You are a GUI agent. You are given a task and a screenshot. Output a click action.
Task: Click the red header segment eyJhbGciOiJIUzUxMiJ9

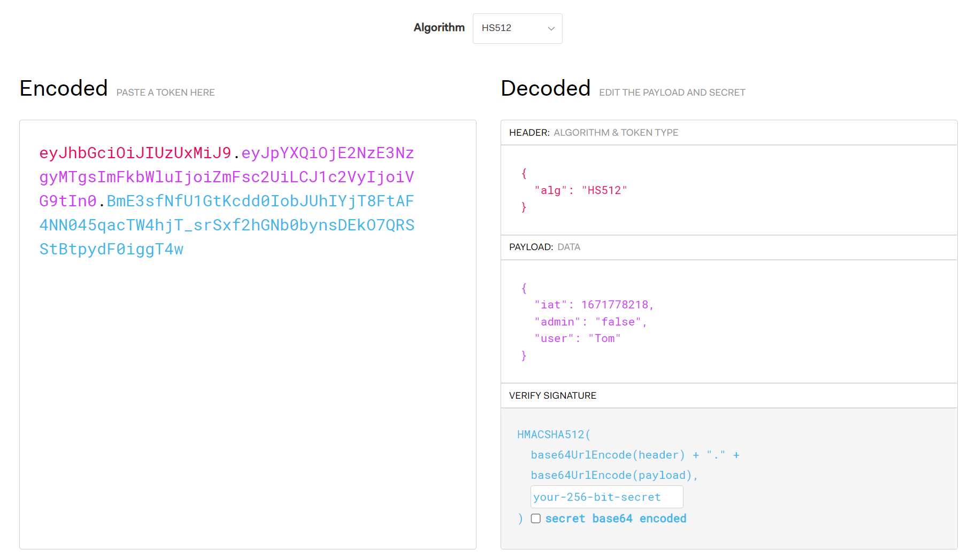[135, 153]
